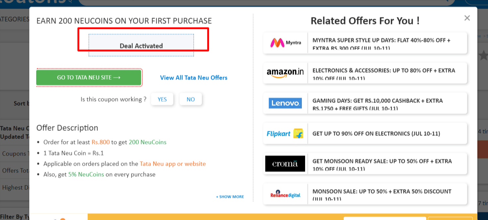Click GO TO TATA NEU SITE
The height and width of the screenshot is (220, 488).
point(89,77)
